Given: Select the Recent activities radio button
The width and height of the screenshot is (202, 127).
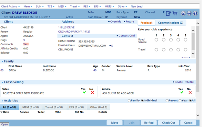Looking at the screenshot, I should point(167,101).
